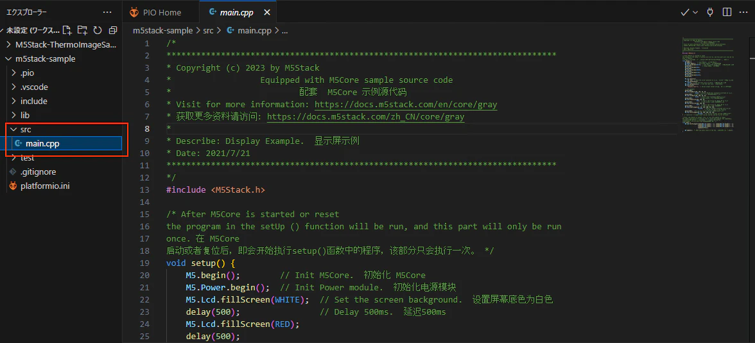Click m5stack-sample in the breadcrumb
This screenshot has width=755, height=343.
pyautogui.click(x=163, y=30)
